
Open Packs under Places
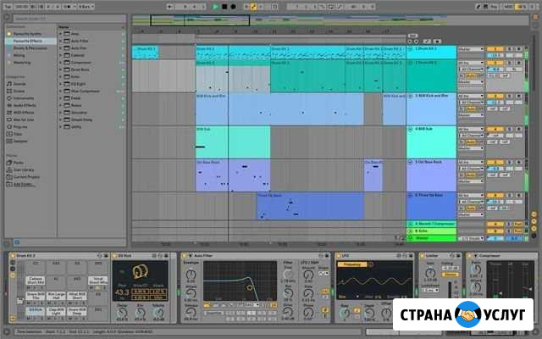(x=19, y=163)
